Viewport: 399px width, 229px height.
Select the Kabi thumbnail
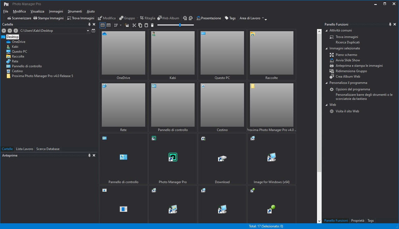click(173, 55)
